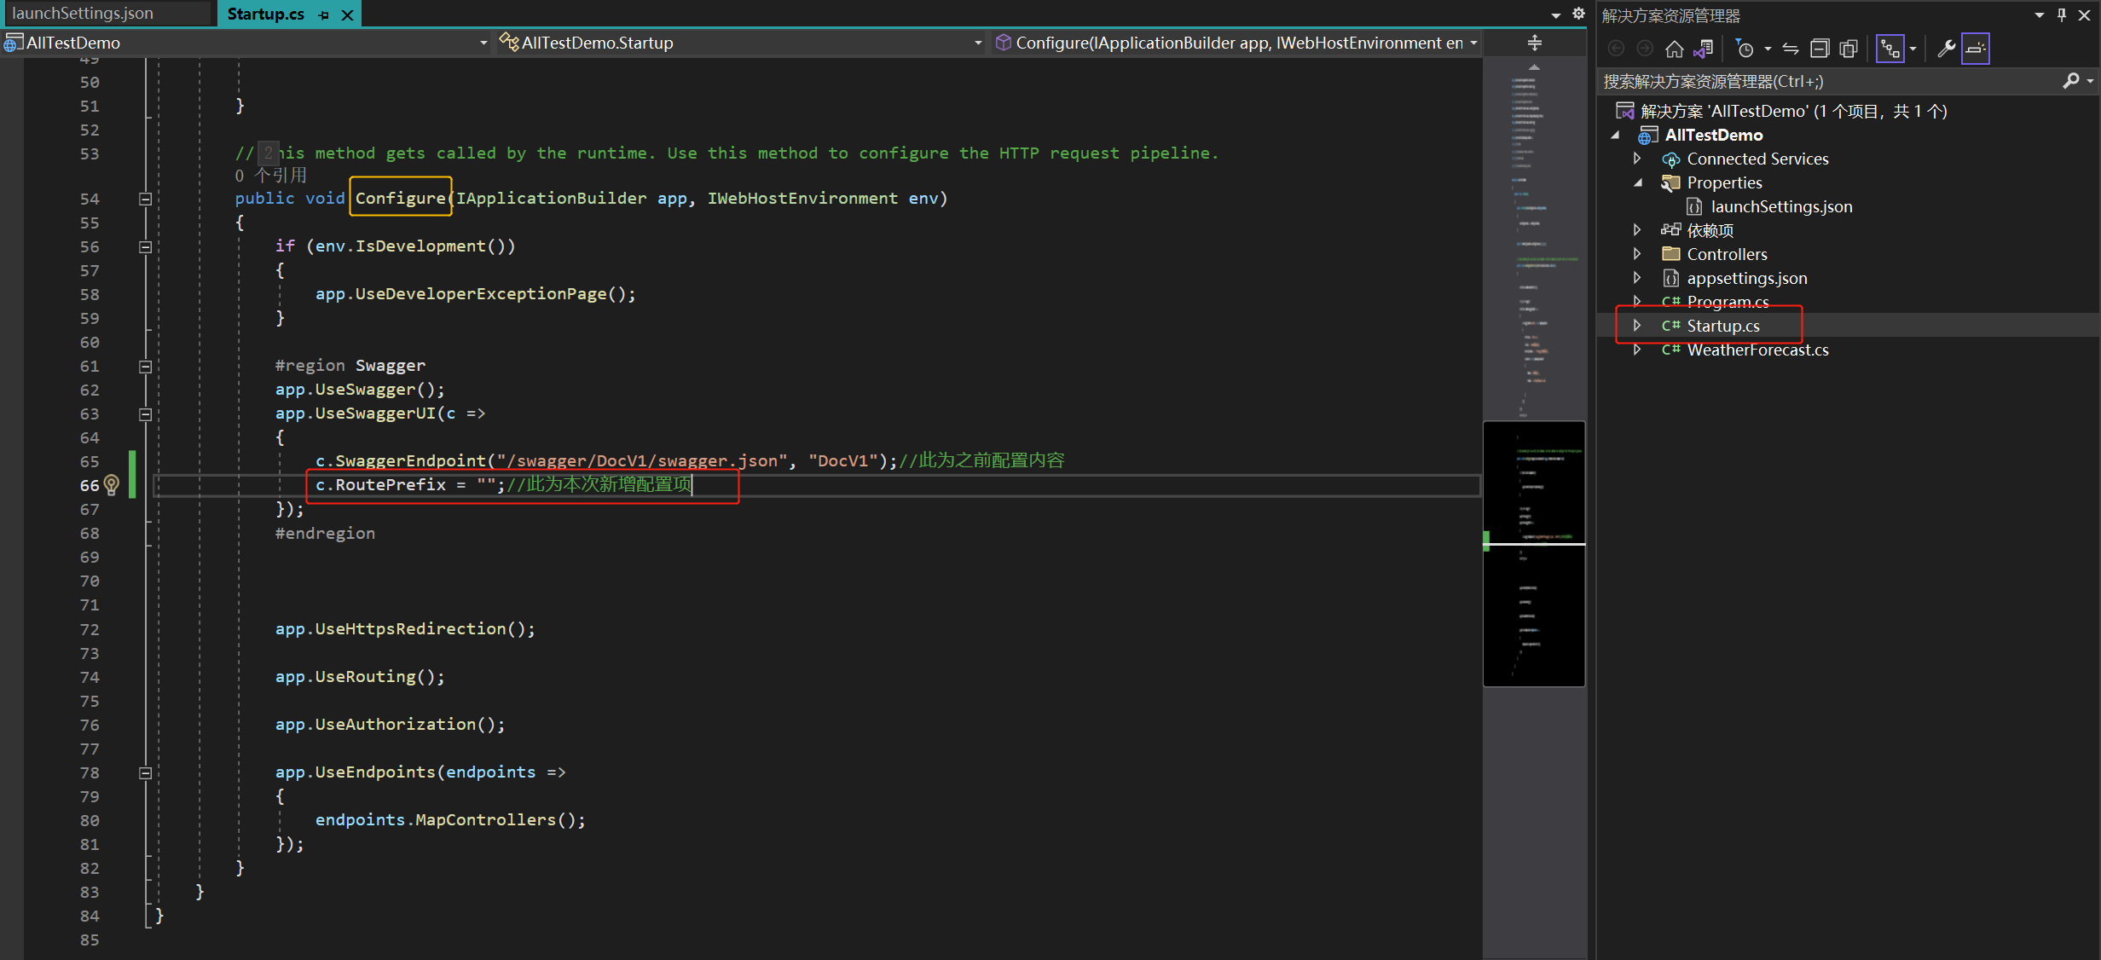Select Connected Services in Solution Explorer

pyautogui.click(x=1757, y=159)
